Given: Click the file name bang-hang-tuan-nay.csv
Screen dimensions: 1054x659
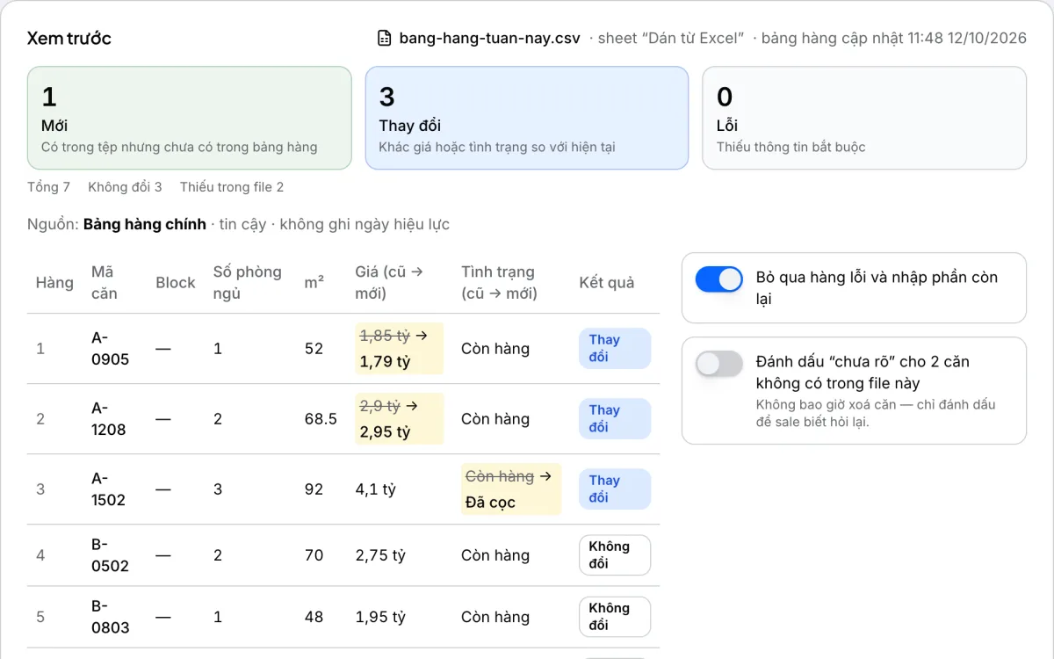Looking at the screenshot, I should [489, 38].
